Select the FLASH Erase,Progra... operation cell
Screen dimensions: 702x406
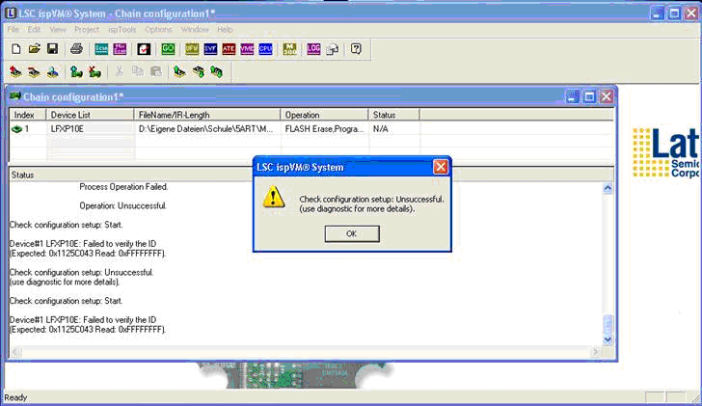point(325,129)
